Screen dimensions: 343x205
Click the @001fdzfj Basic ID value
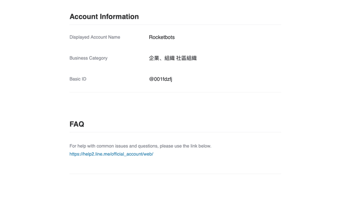pos(160,79)
